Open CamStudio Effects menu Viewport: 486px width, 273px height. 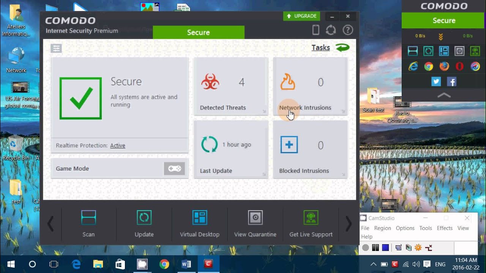[x=445, y=228]
